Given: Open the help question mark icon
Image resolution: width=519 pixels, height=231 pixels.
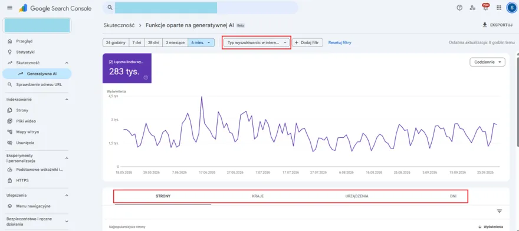Looking at the screenshot, I should click(x=459, y=8).
